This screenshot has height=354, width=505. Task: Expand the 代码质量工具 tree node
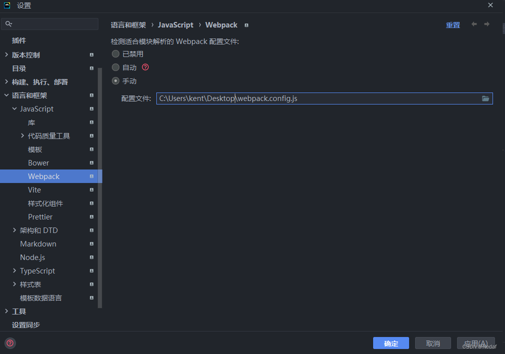point(22,135)
